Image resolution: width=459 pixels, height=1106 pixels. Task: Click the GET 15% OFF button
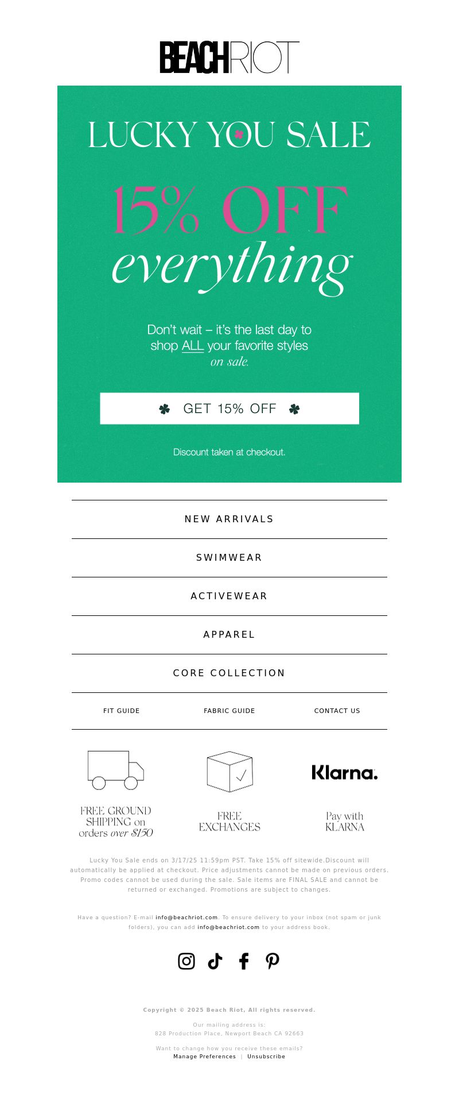pyautogui.click(x=229, y=409)
